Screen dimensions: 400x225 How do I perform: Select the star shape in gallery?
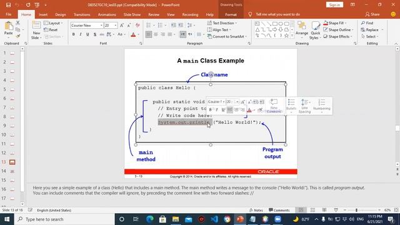[x=286, y=36]
